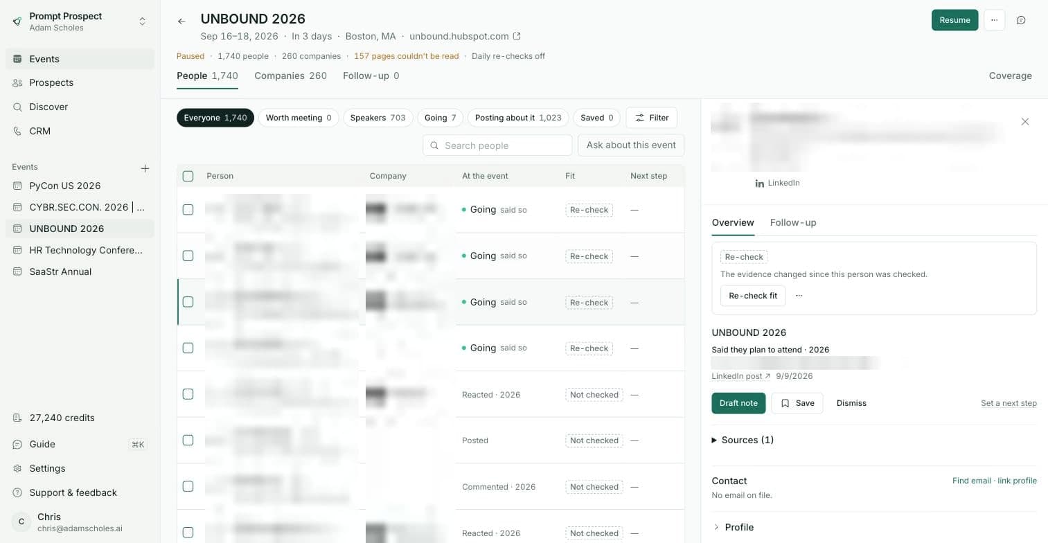Image resolution: width=1048 pixels, height=543 pixels.
Task: Open CRM in the sidebar
Action: tap(80, 131)
